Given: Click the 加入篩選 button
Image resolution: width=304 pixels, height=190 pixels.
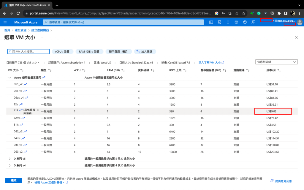Looking at the screenshot, I should coord(145,52).
